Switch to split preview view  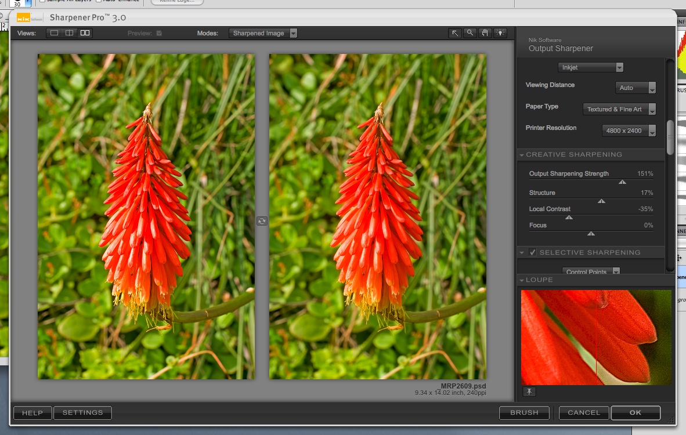point(70,33)
